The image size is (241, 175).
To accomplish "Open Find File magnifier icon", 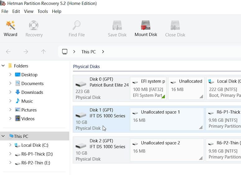I will tap(76, 25).
